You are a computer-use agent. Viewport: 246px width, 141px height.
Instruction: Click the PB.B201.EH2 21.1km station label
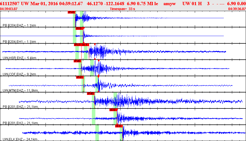[x=20, y=123]
